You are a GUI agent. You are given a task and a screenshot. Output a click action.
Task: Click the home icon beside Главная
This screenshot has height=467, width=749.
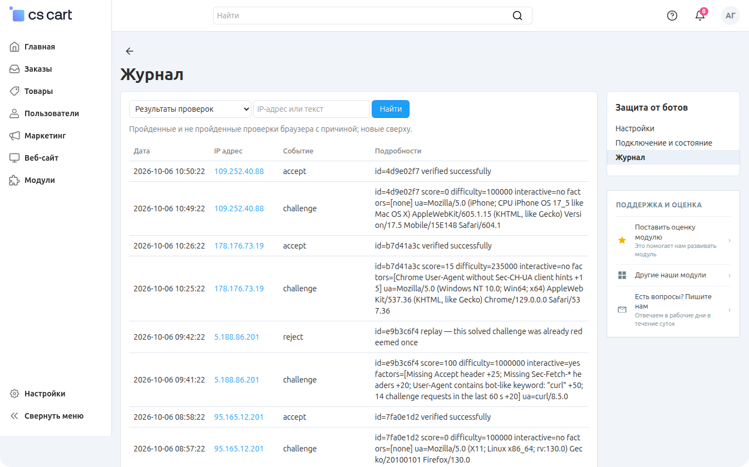tap(14, 47)
